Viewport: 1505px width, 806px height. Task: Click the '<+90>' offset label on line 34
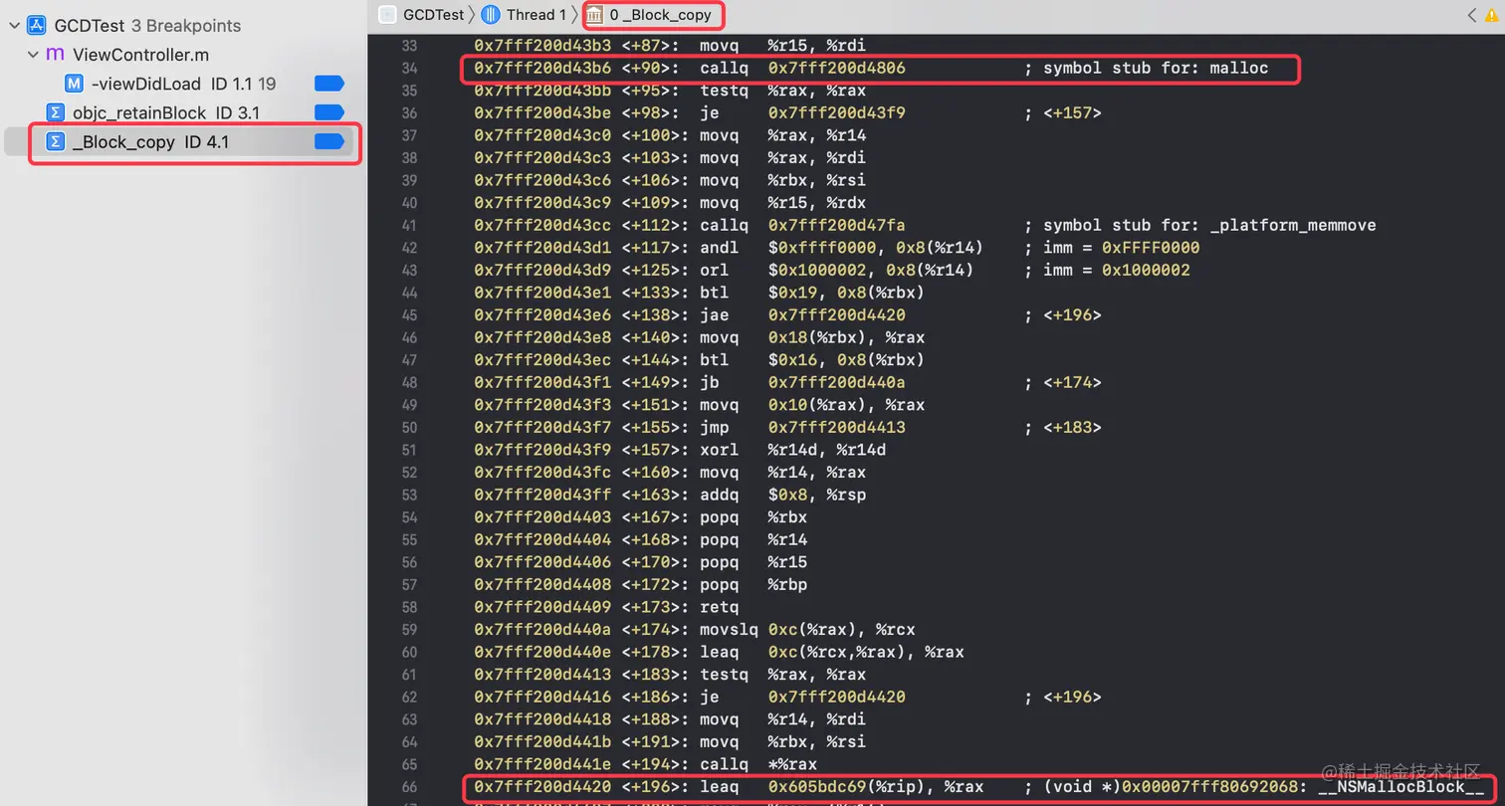click(x=651, y=68)
